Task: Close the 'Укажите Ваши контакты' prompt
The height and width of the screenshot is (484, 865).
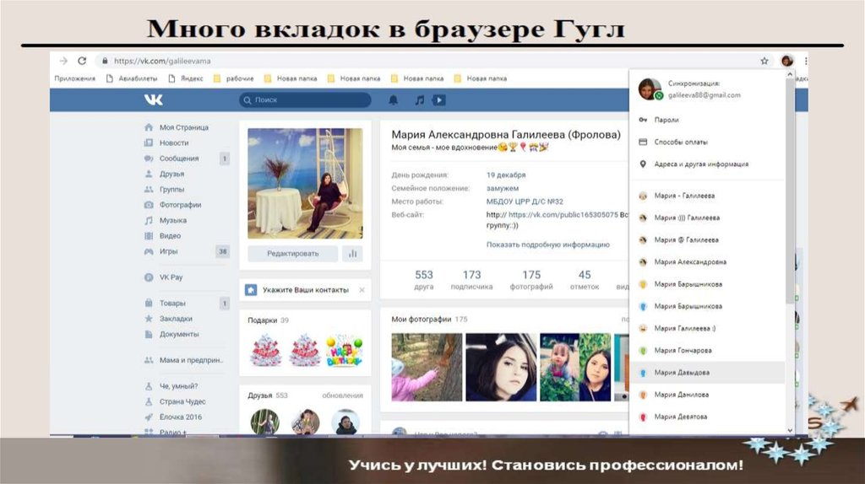Action: coord(362,289)
